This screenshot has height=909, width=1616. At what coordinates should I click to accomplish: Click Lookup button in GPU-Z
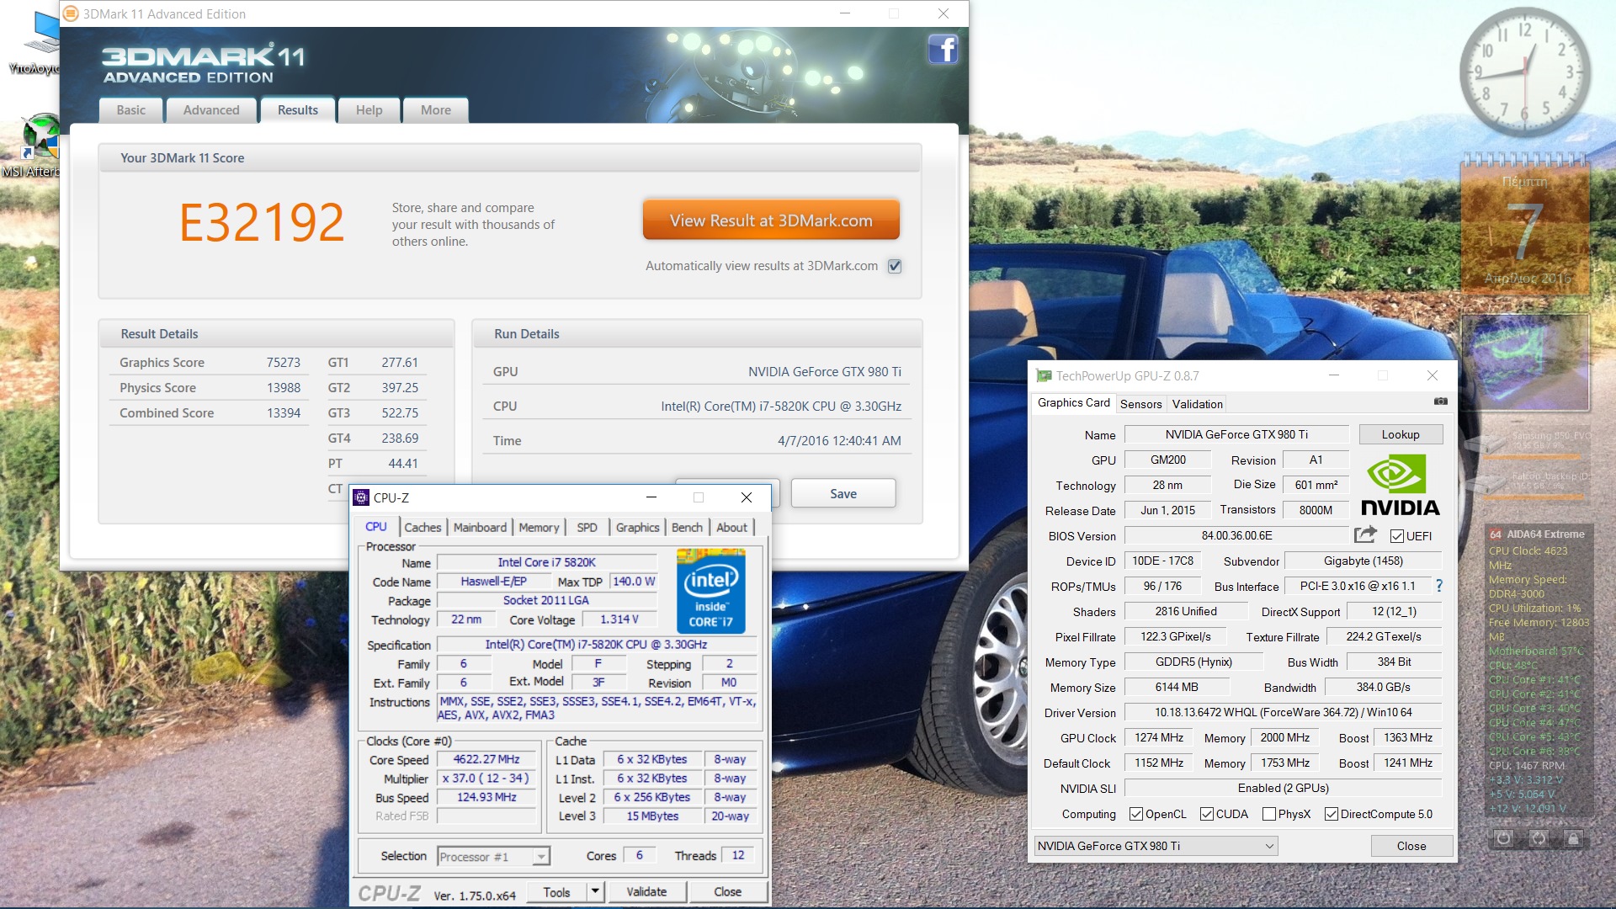pos(1401,434)
